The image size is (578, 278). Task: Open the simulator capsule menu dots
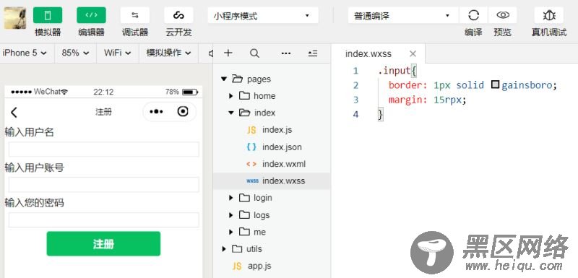tap(156, 112)
